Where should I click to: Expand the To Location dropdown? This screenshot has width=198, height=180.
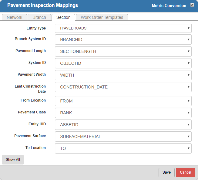(x=123, y=148)
